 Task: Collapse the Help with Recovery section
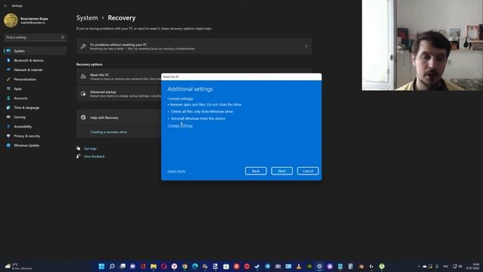(118, 118)
